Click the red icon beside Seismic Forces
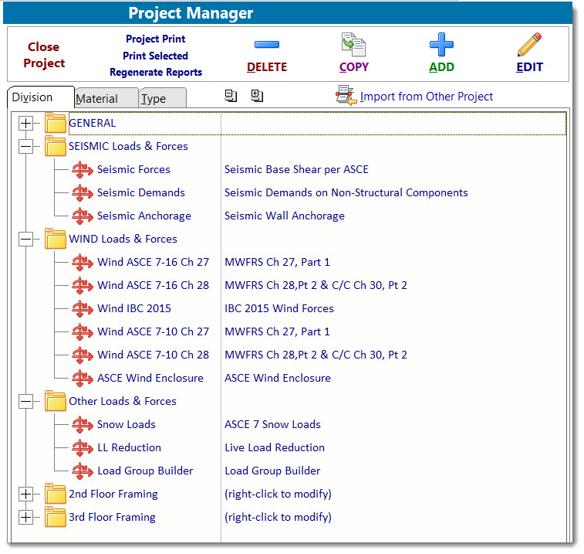Screen dimensions: 584x554 [82, 169]
